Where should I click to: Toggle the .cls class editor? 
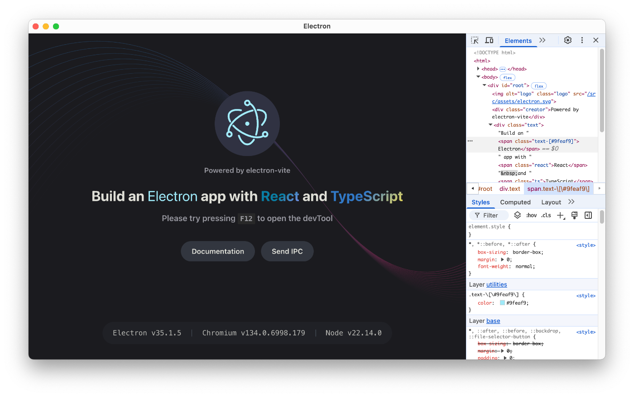coord(546,215)
